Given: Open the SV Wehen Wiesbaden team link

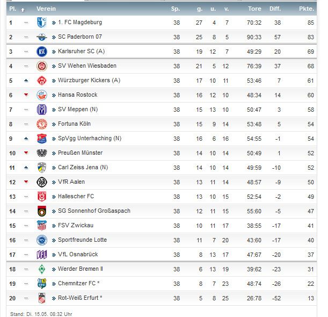Looking at the screenshot, I should [x=87, y=66].
